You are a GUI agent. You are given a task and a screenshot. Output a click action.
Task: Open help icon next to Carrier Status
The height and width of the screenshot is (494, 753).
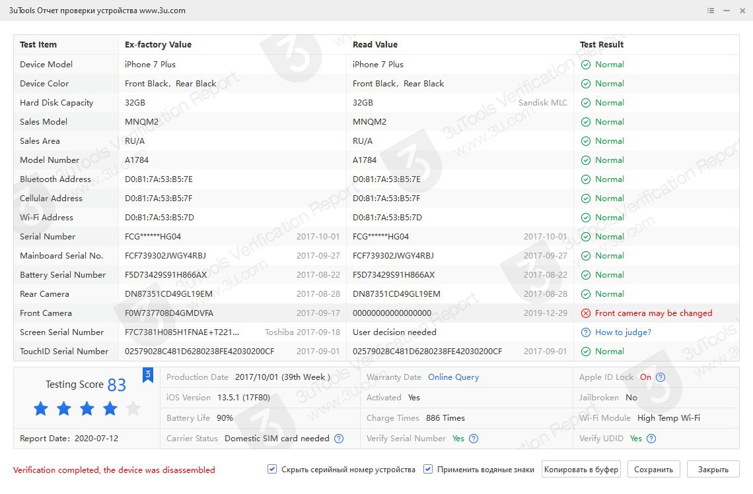pos(339,439)
